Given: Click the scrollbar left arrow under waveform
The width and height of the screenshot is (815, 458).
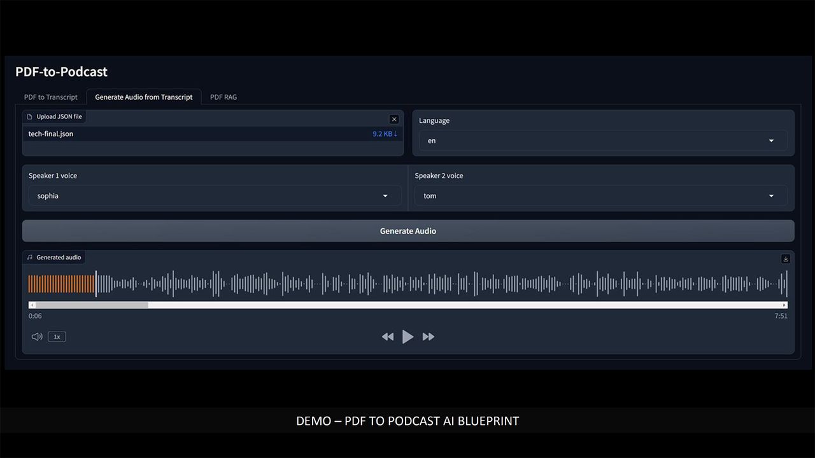Looking at the screenshot, I should [32, 305].
